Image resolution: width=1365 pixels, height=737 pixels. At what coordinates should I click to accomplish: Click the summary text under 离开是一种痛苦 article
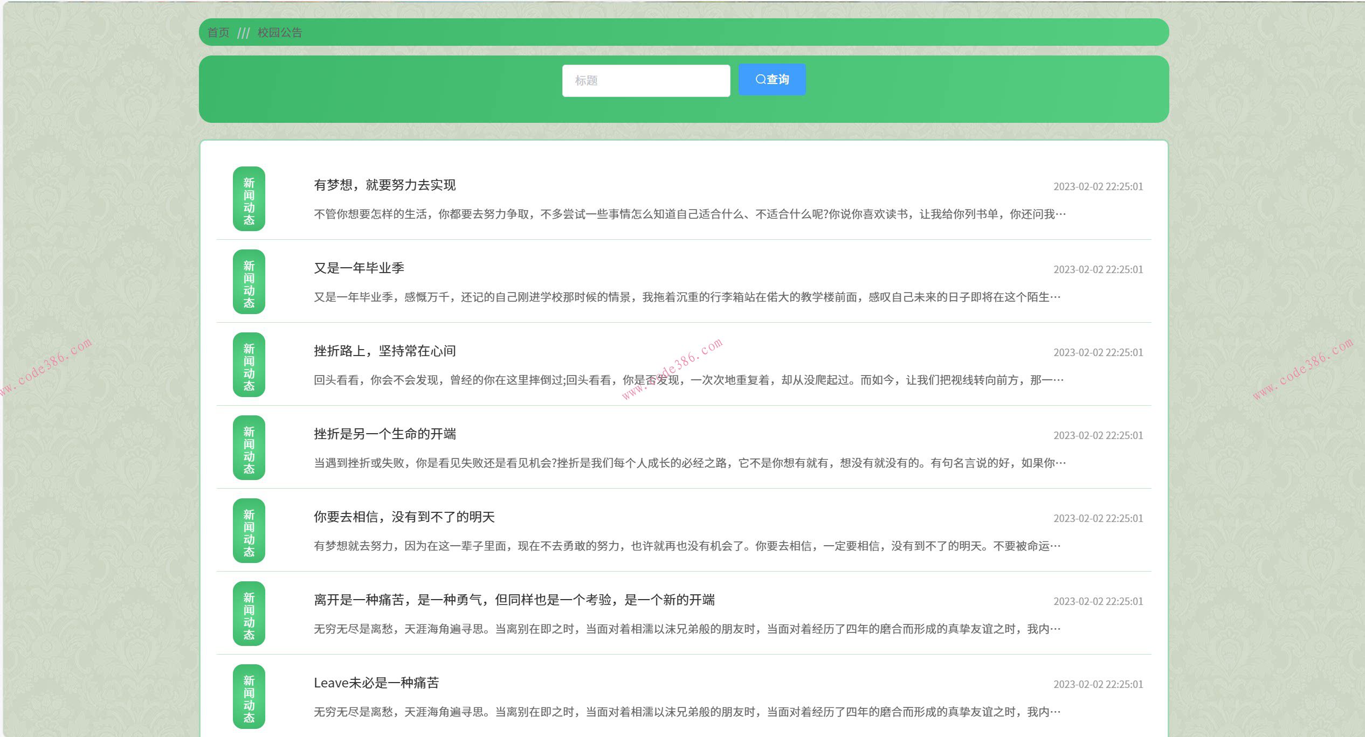(685, 628)
